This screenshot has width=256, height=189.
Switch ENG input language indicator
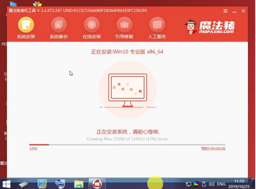point(221,184)
